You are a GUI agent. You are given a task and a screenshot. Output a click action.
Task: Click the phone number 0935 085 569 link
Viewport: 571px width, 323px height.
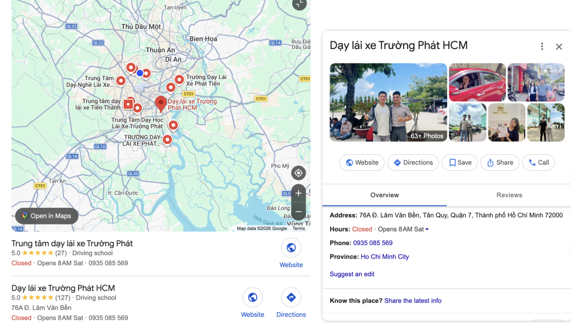coord(372,243)
